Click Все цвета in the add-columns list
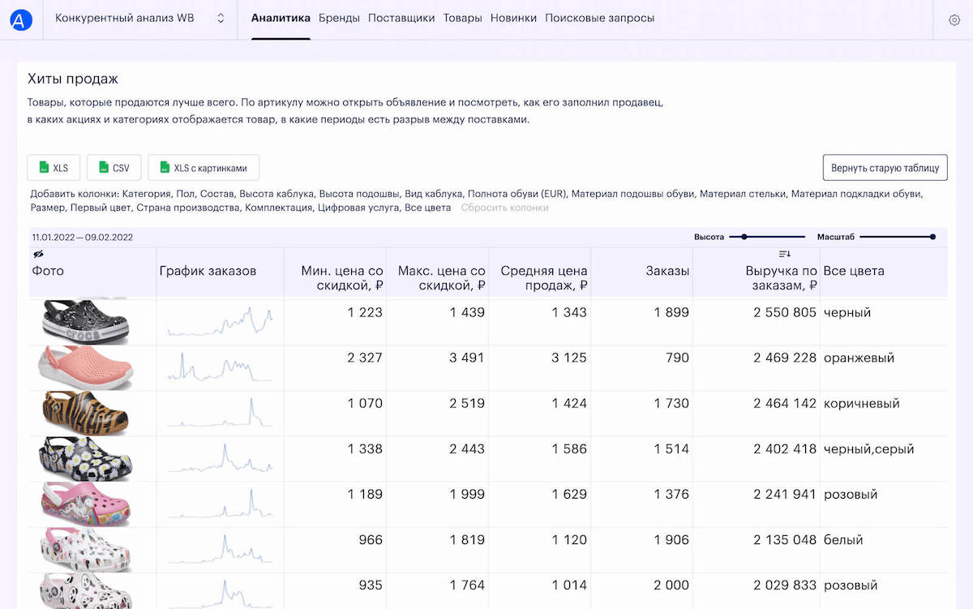 point(427,208)
